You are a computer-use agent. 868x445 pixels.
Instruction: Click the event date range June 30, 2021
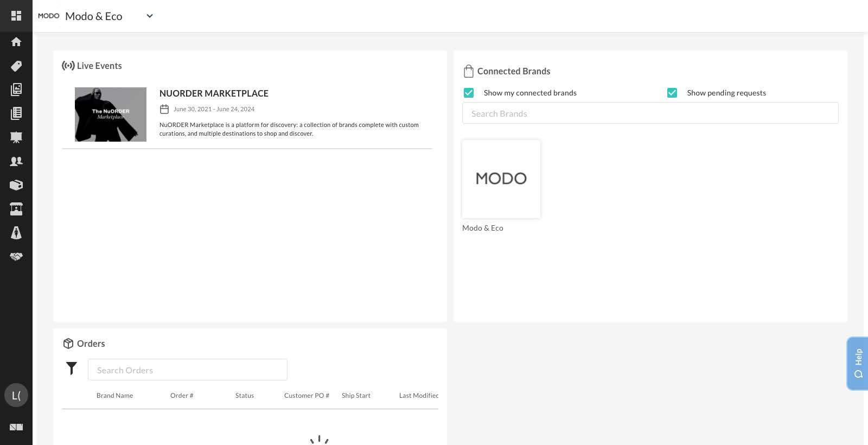(x=214, y=109)
